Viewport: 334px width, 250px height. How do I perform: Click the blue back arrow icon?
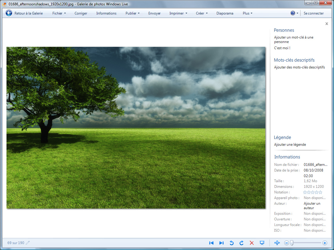point(9,13)
